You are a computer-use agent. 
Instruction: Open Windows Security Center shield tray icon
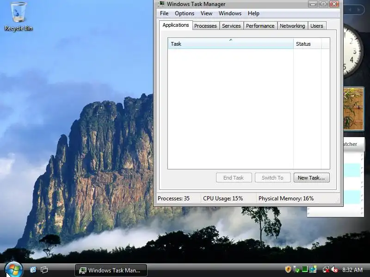point(288,269)
